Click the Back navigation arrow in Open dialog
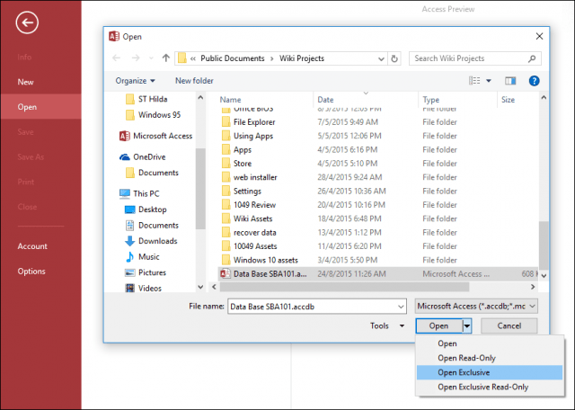575x410 pixels. click(x=117, y=58)
